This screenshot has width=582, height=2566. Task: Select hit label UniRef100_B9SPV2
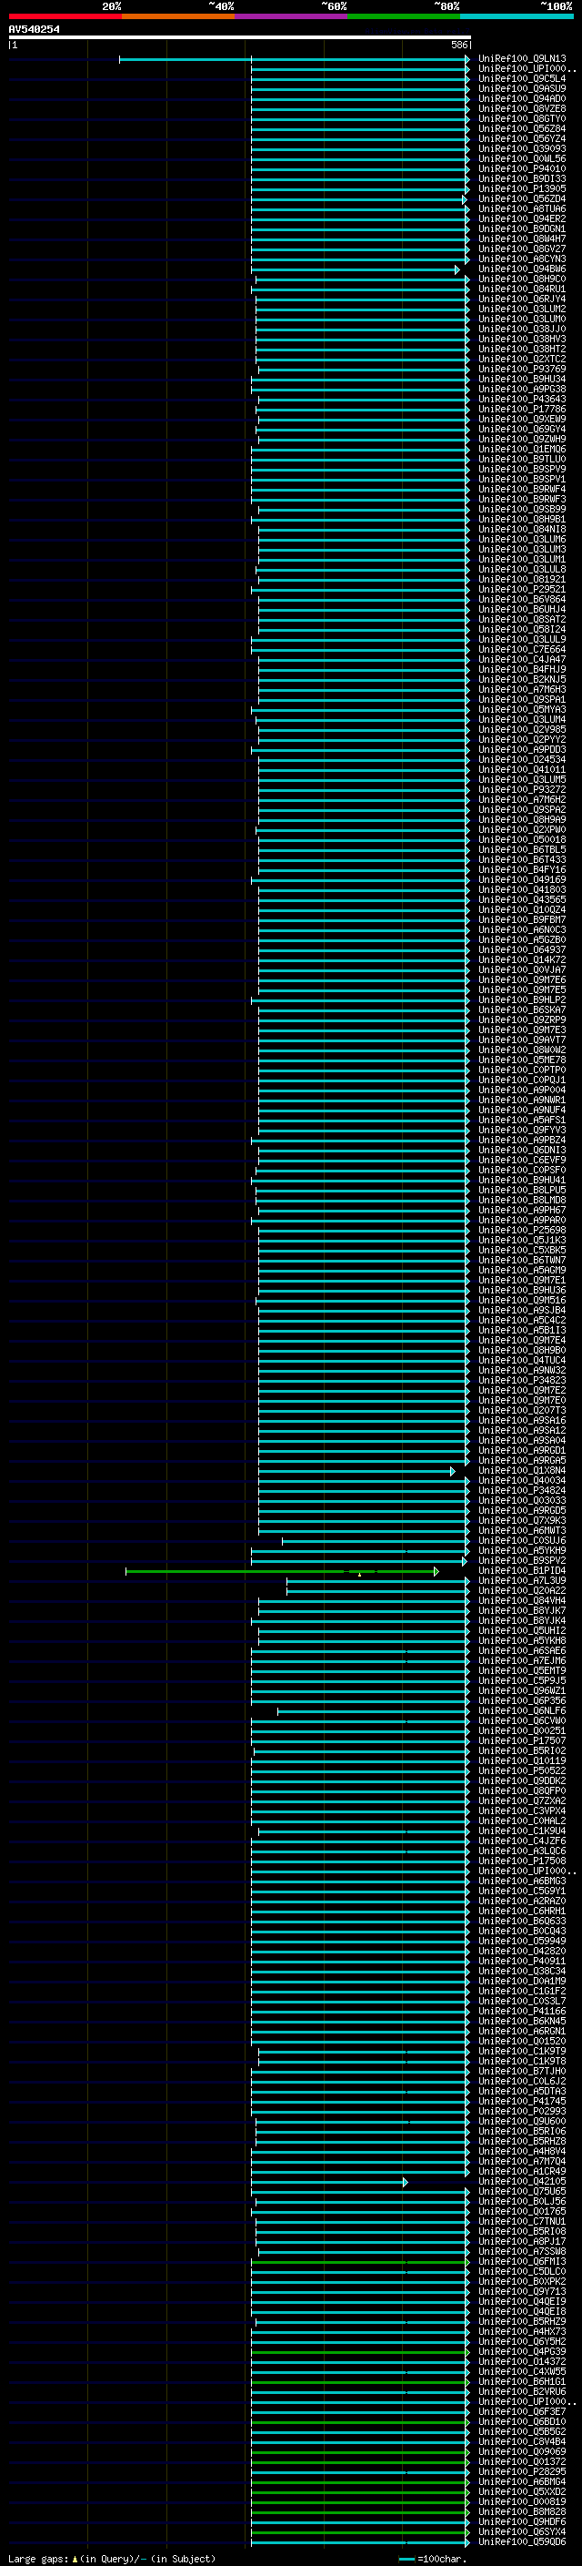click(x=521, y=1561)
